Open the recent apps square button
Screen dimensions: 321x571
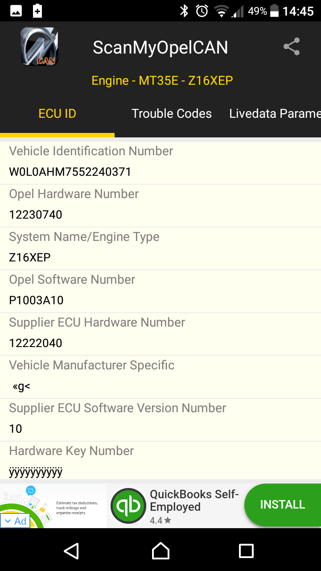click(246, 551)
